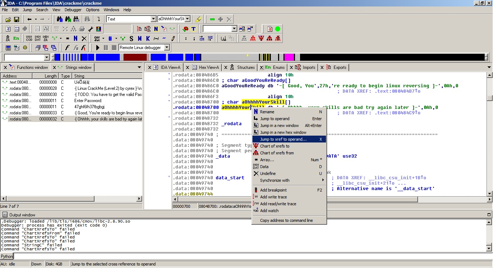Expand the string type "s" dropdown arrow
The height and width of the screenshot is (268, 493).
pos(61,38)
